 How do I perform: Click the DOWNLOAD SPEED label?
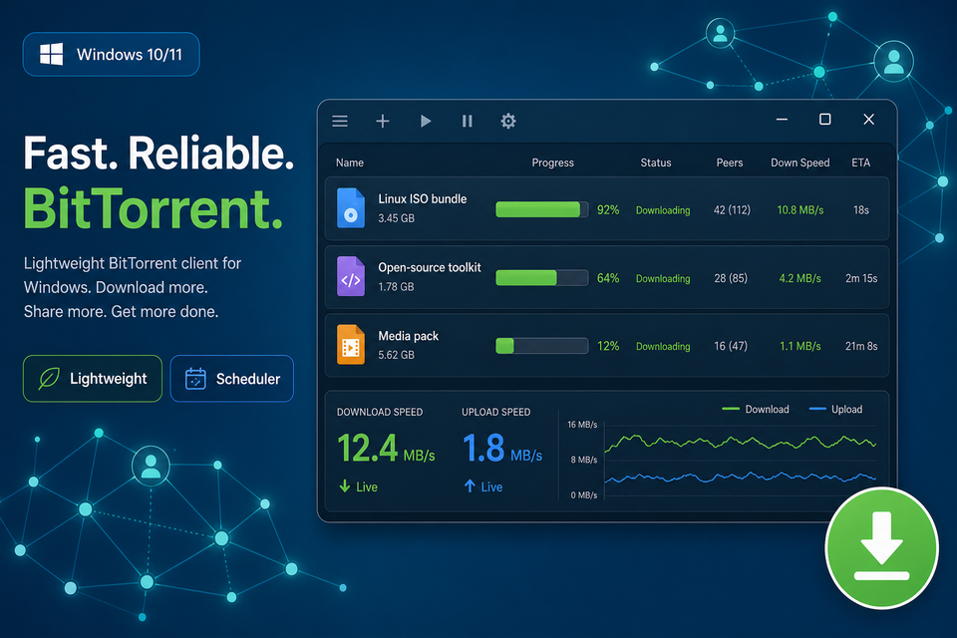click(380, 412)
